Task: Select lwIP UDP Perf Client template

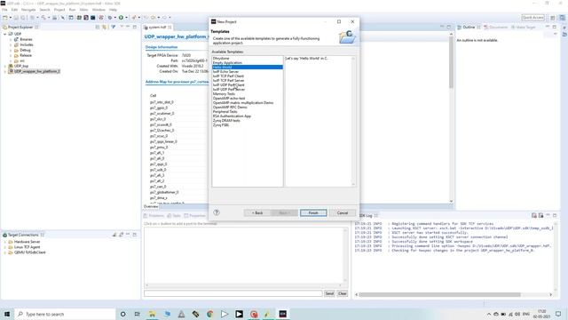Action: (x=248, y=85)
